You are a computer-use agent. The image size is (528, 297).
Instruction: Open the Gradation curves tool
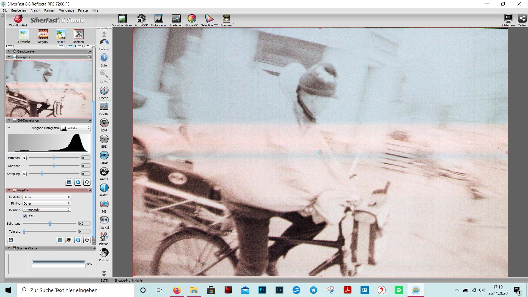tap(176, 20)
